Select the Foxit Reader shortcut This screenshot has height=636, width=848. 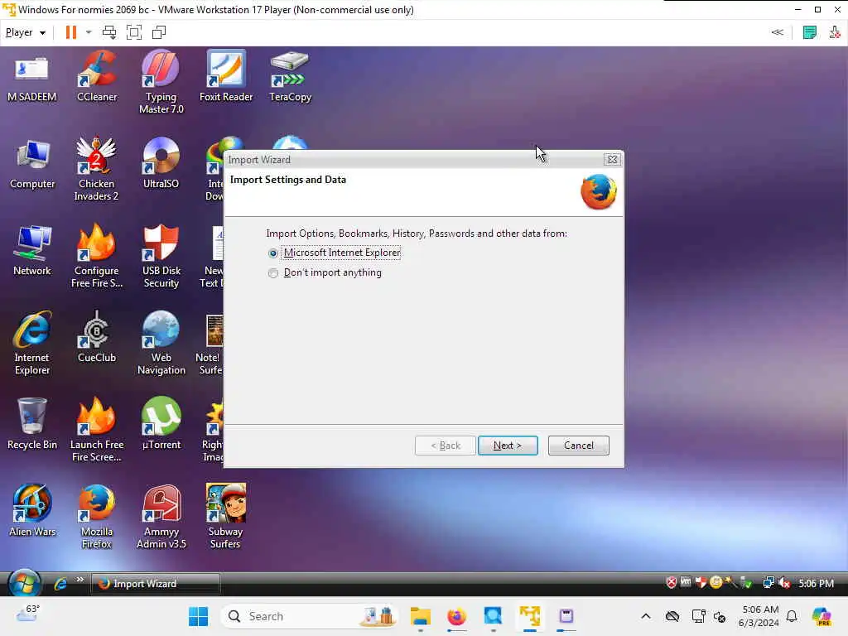tap(226, 76)
